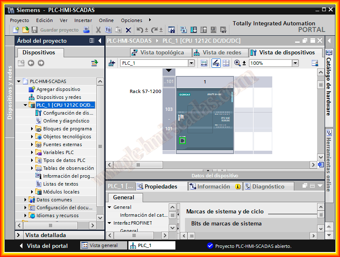
Task: Open the Insertar menu
Action: click(83, 20)
